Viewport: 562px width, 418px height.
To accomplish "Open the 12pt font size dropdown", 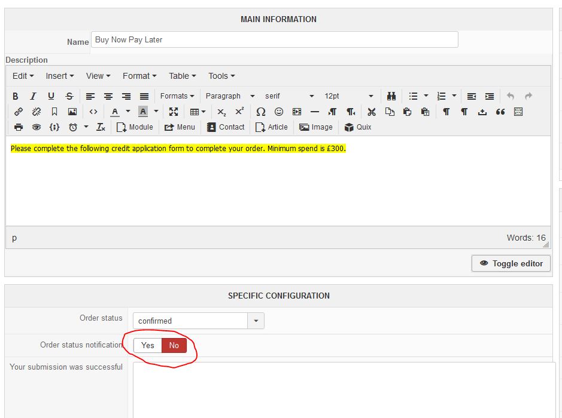I will click(x=349, y=96).
